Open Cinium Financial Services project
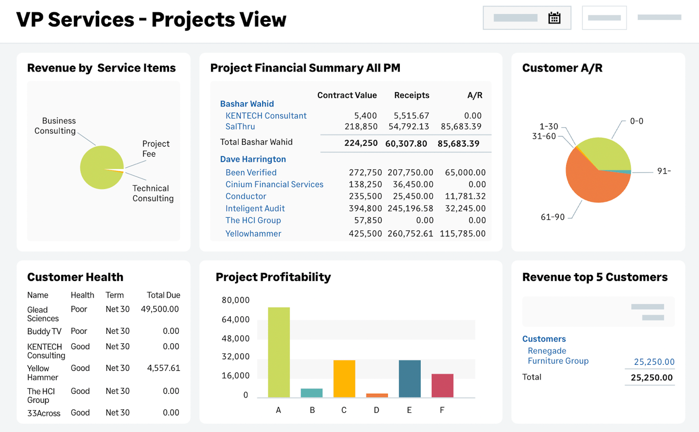 (x=274, y=184)
